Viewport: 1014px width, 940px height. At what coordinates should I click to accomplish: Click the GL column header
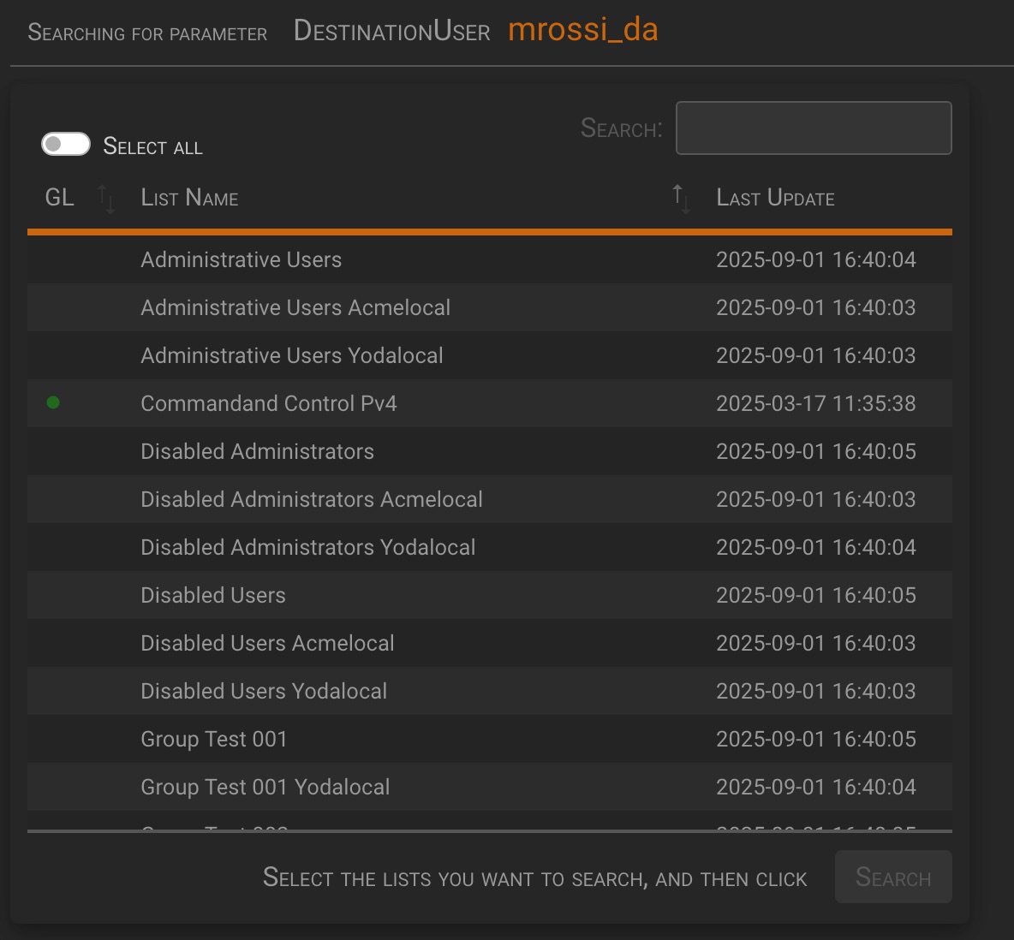click(x=59, y=199)
